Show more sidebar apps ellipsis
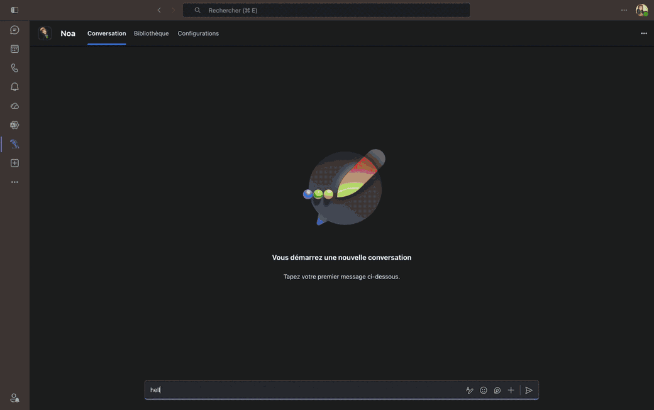Image resolution: width=654 pixels, height=410 pixels. pos(14,182)
